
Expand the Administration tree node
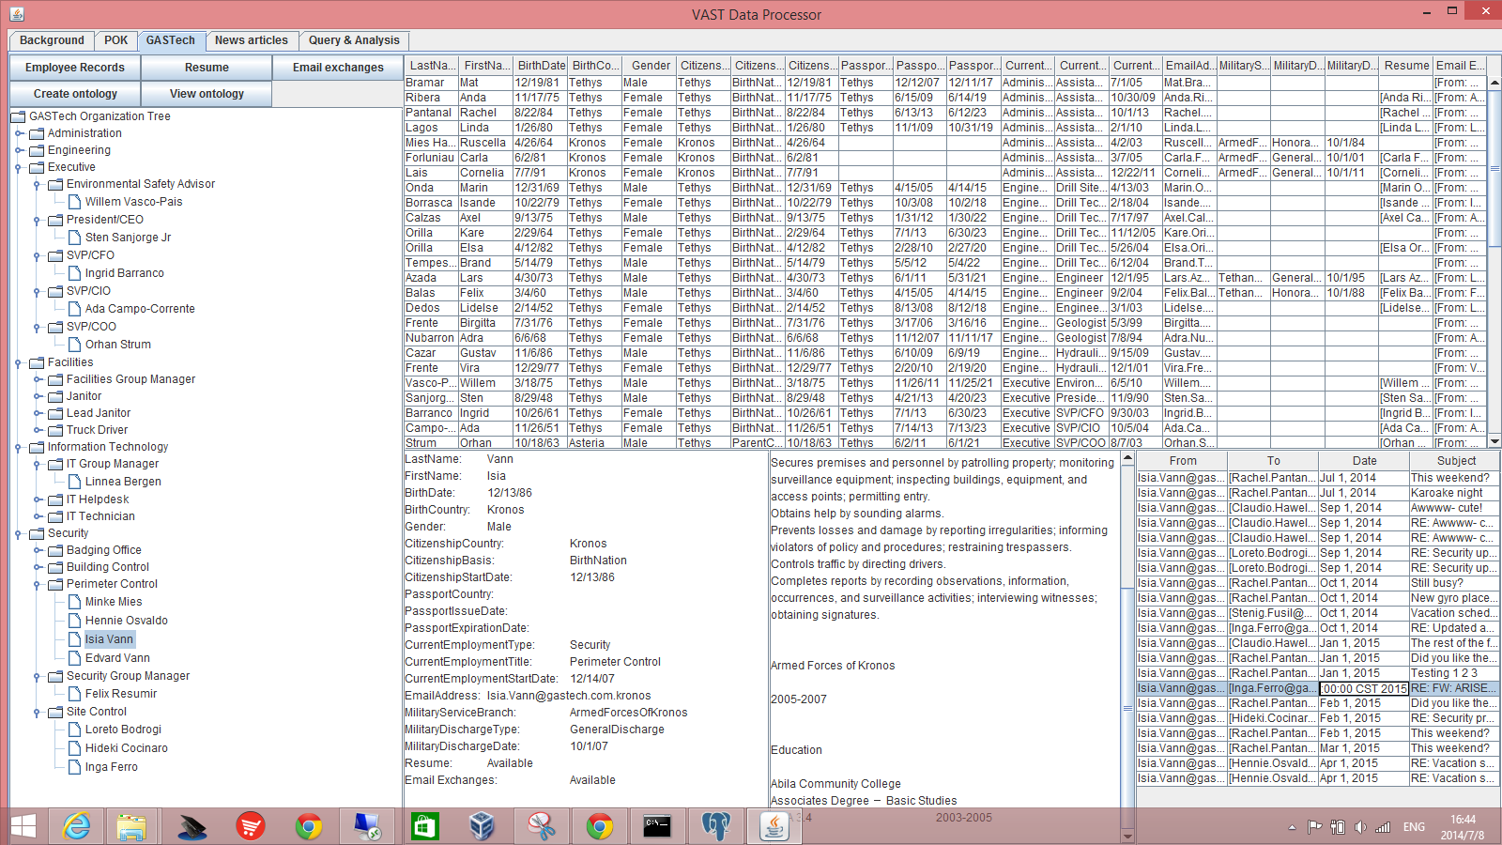click(19, 133)
